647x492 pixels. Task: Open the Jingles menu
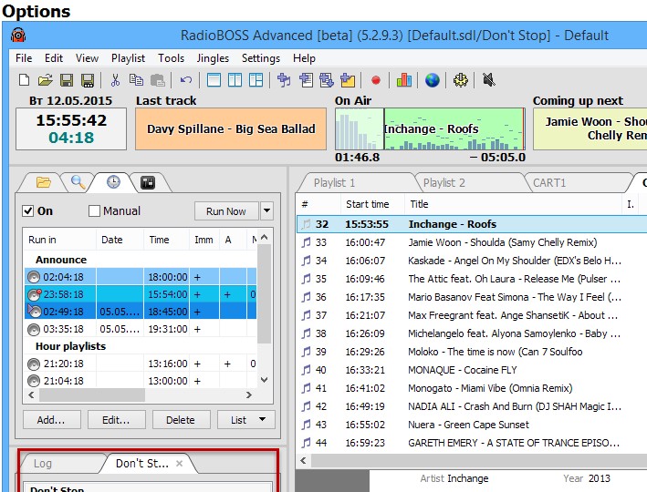213,58
